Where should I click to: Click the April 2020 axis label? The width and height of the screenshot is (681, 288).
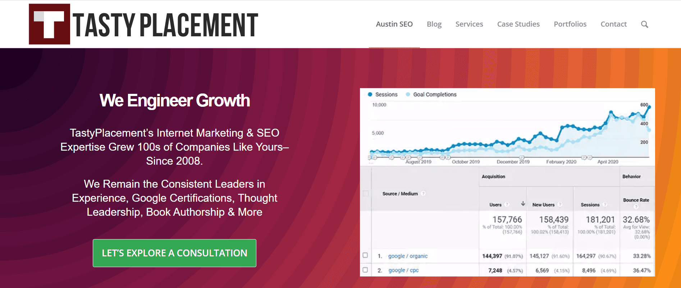[608, 162]
